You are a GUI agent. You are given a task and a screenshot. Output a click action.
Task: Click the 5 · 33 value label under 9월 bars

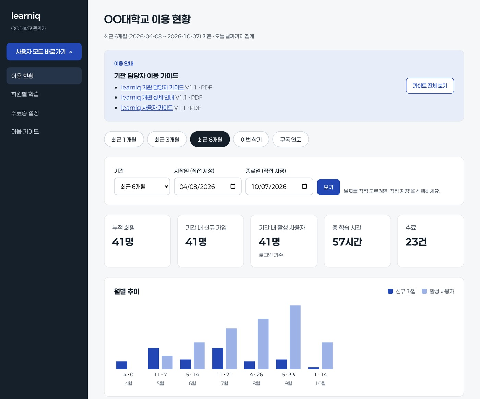point(288,375)
